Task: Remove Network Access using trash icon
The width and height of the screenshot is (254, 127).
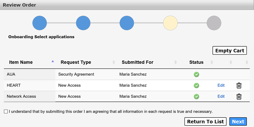Action: (239, 96)
